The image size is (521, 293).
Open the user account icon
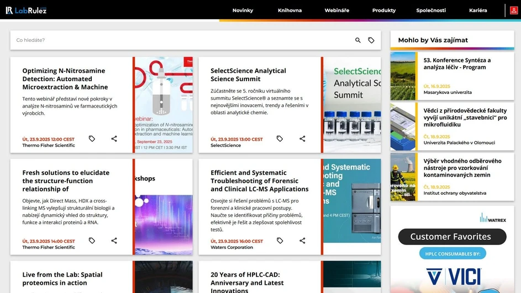514,10
